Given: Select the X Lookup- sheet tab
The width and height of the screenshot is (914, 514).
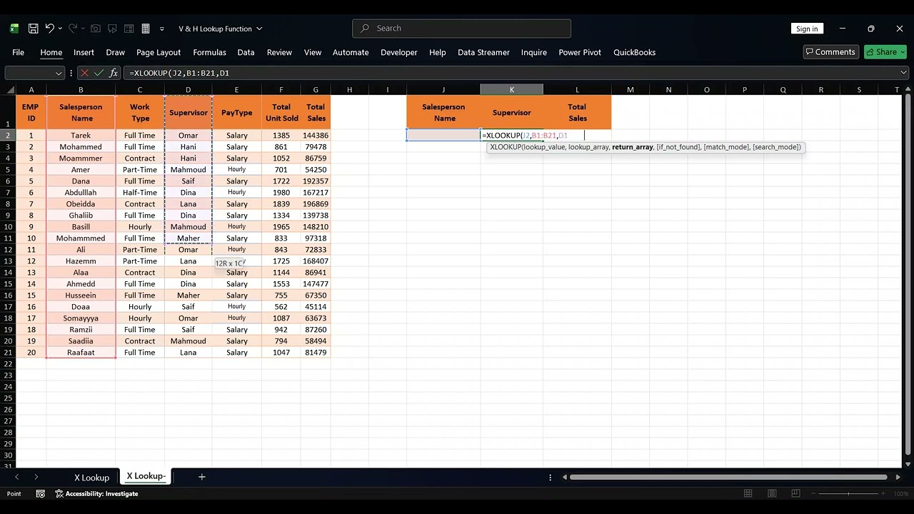Looking at the screenshot, I should pyautogui.click(x=146, y=476).
